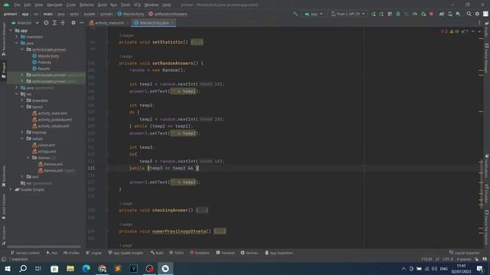Click Collapse All icon in Project panel

click(x=63, y=23)
